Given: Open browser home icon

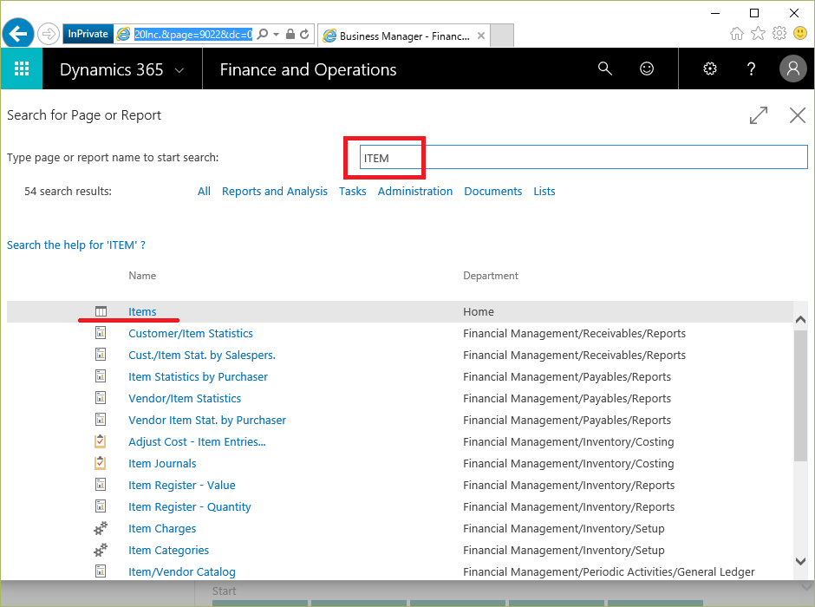Looking at the screenshot, I should [x=736, y=34].
